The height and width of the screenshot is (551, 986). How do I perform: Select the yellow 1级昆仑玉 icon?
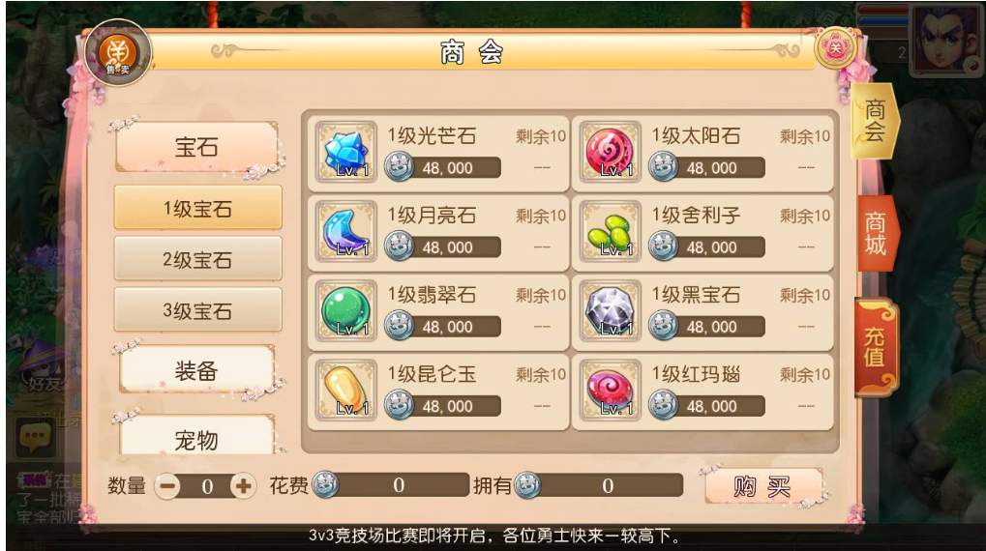tap(345, 391)
